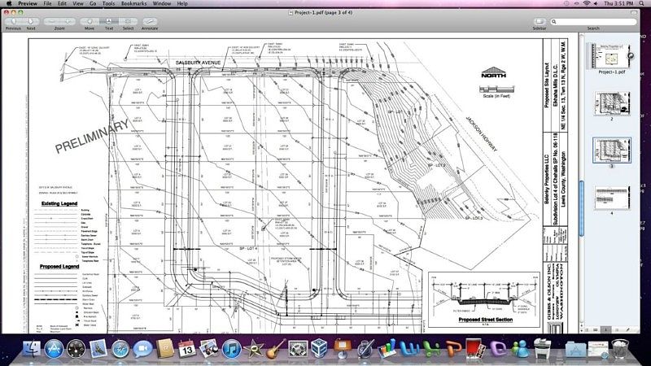Open page 4 thumbnail in sidebar
The width and height of the screenshot is (651, 366).
coord(612,198)
